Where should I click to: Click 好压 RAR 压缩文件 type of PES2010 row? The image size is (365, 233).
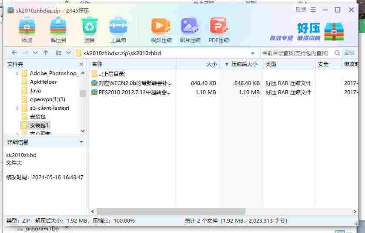point(288,92)
